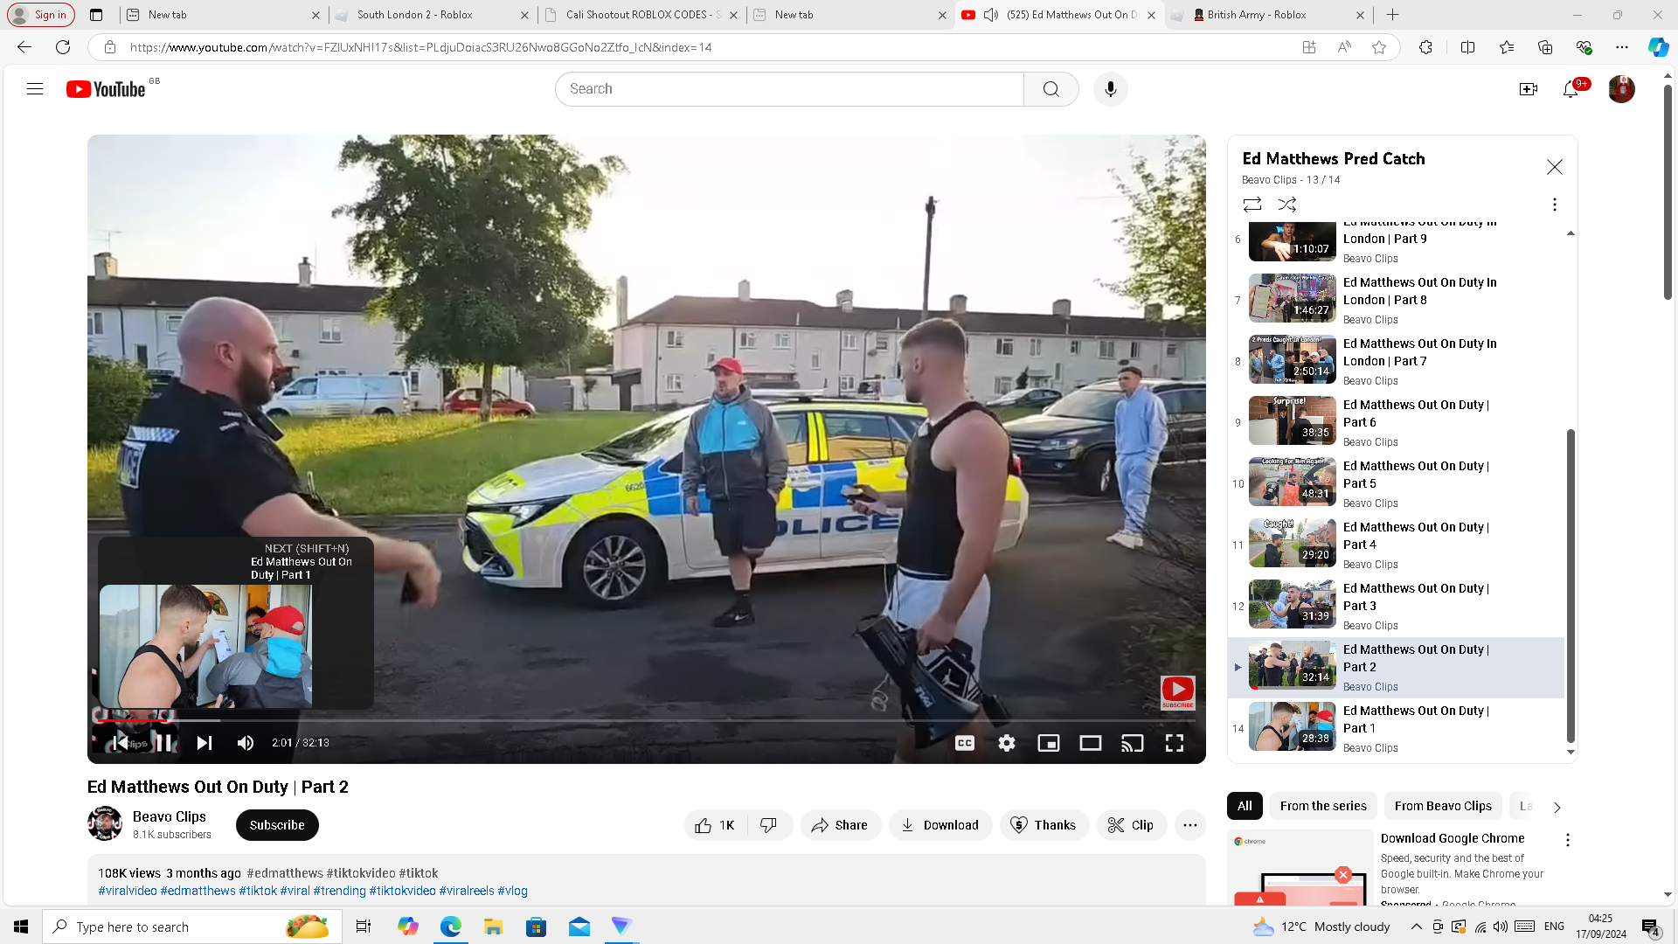This screenshot has width=1678, height=944.
Task: Skip to the next video
Action: (205, 743)
